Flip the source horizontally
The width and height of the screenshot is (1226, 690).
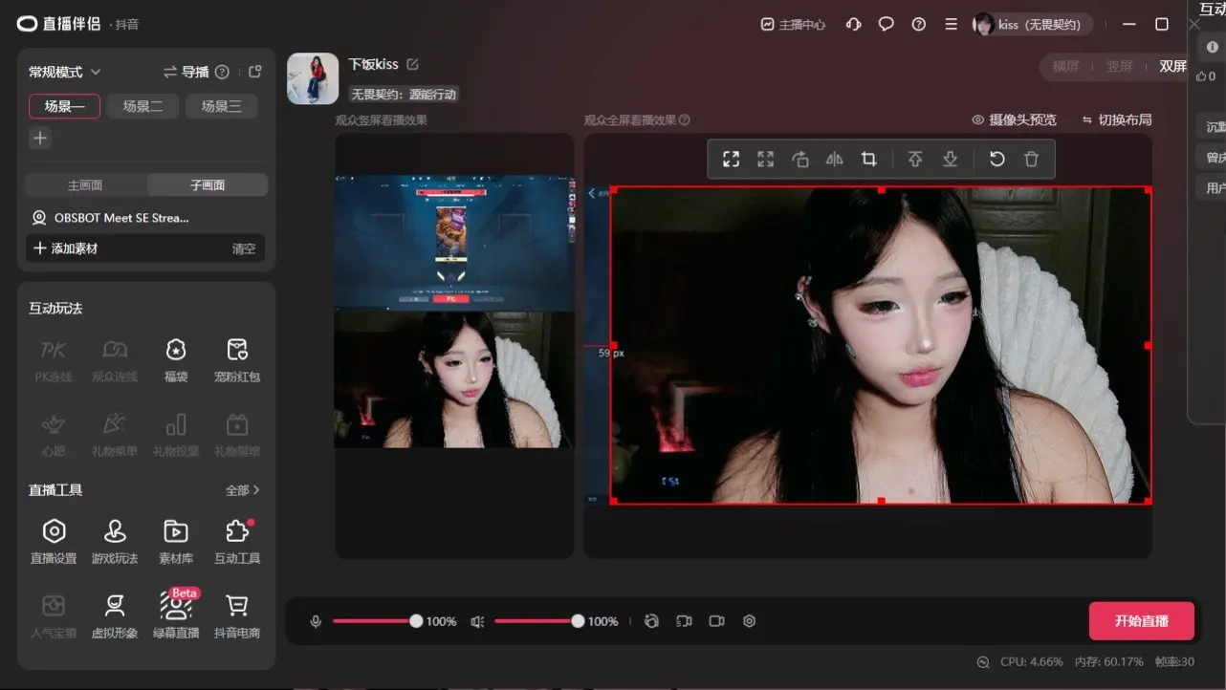[834, 160]
